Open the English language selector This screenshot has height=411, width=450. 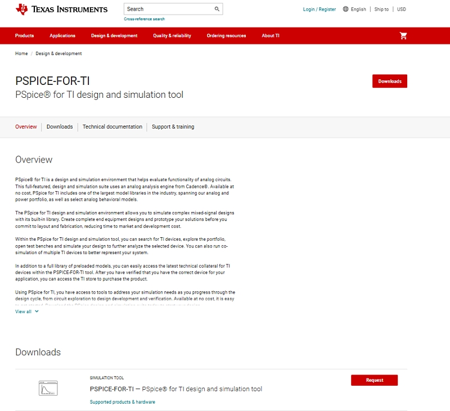tap(358, 9)
